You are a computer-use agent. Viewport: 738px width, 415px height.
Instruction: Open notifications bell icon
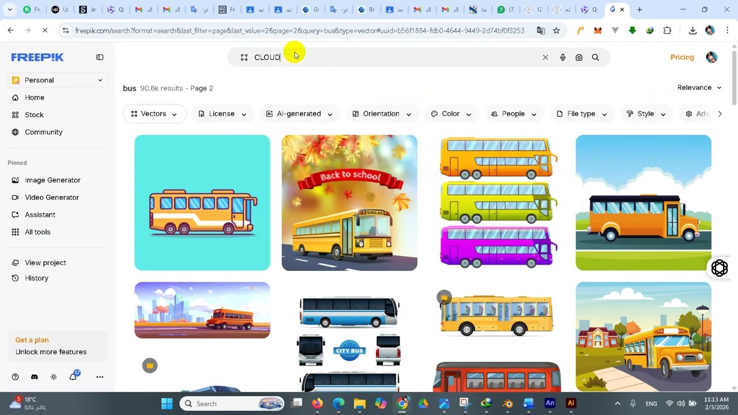[x=73, y=377]
